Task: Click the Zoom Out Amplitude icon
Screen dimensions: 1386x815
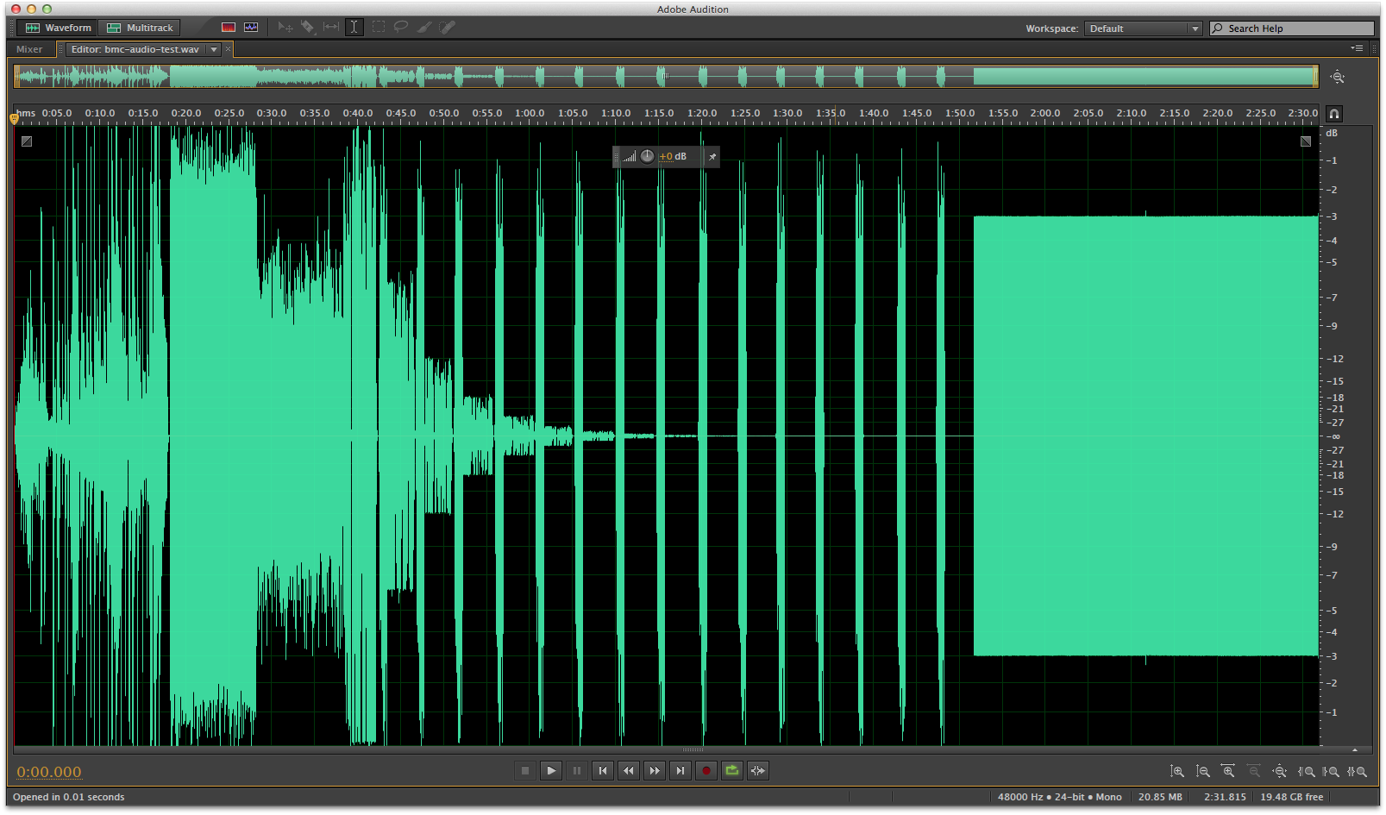Action: click(x=1203, y=772)
